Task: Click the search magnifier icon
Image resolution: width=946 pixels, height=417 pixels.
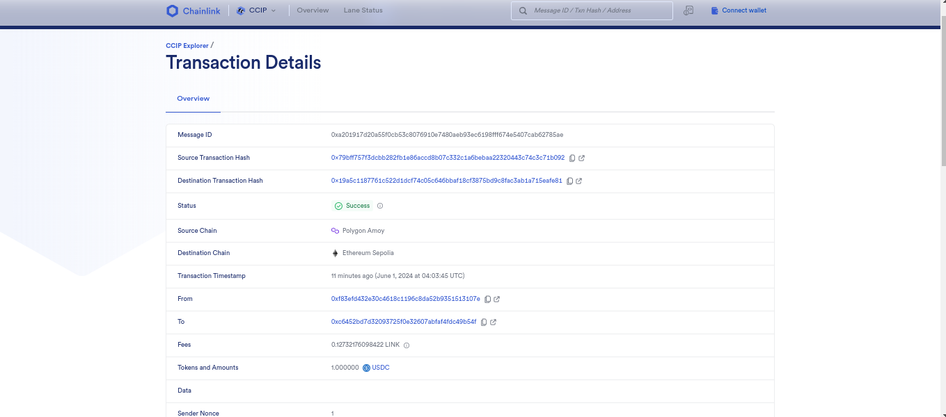Action: 522,10
